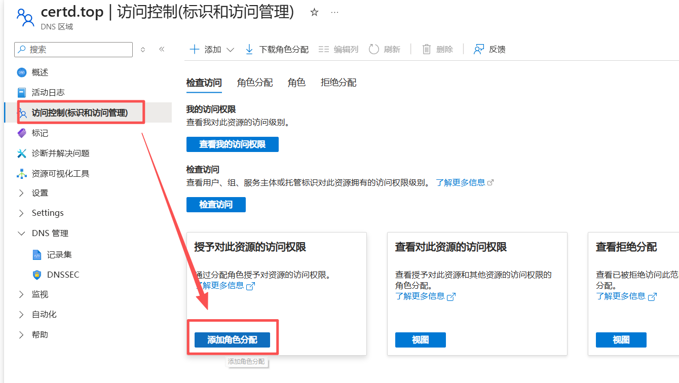
Task: Click the favorite star icon beside title
Action: [x=314, y=13]
